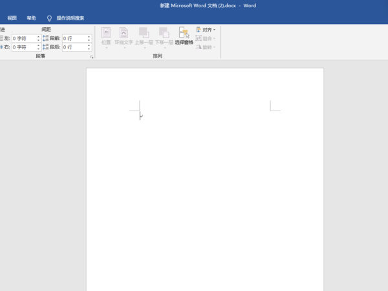This screenshot has height=291, width=388.
Task: Open the 视图 ribbon tab
Action: [x=12, y=18]
